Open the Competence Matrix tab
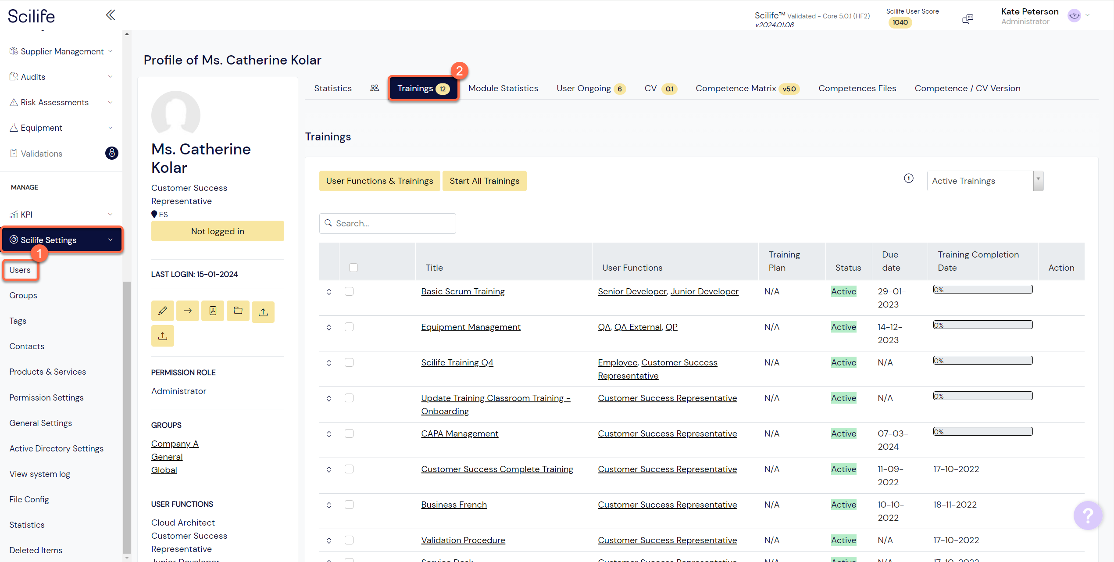This screenshot has width=1114, height=562. click(x=747, y=88)
